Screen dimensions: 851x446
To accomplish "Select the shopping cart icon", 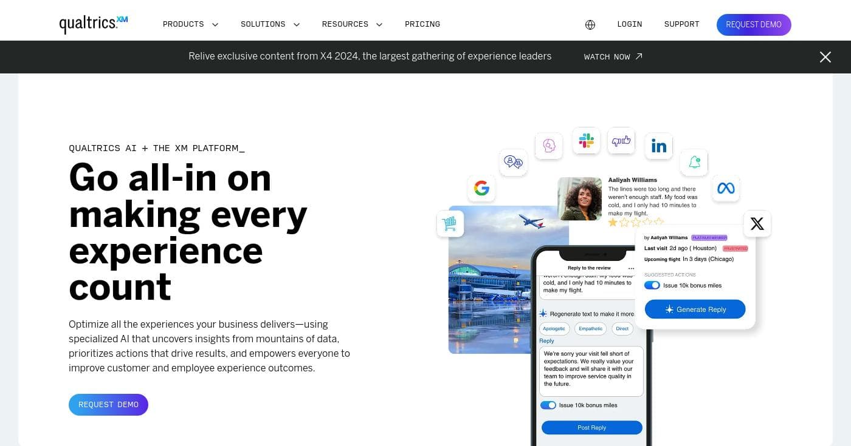I will click(449, 223).
